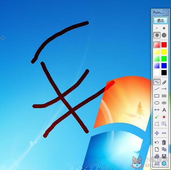Select the arrow tool
Screen dimensions: 171x170
(164, 89)
